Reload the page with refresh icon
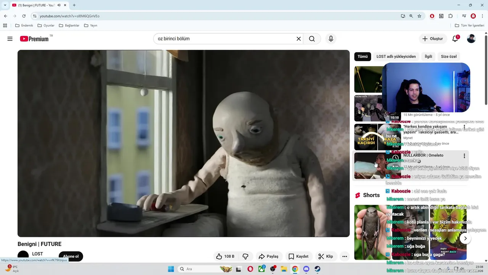 [x=24, y=16]
